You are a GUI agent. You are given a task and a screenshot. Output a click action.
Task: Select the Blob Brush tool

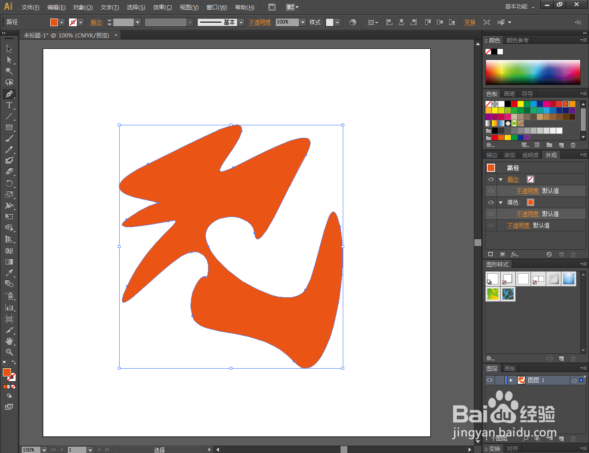(9, 160)
